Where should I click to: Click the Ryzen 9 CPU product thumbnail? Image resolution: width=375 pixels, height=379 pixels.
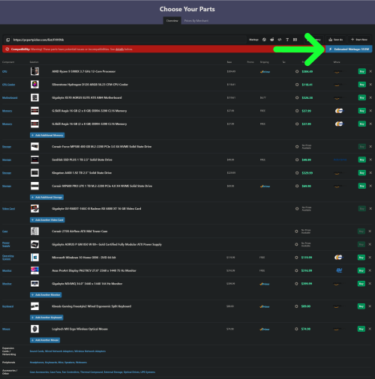34,71
